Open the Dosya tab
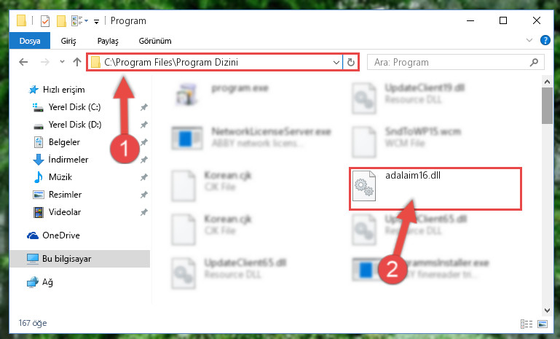The height and width of the screenshot is (339, 560). tap(30, 41)
